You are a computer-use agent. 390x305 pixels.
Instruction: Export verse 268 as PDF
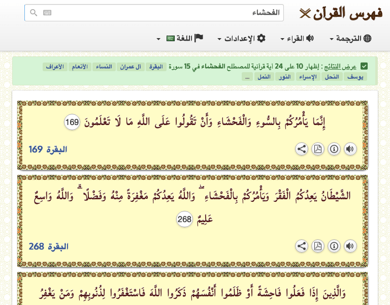tap(317, 246)
